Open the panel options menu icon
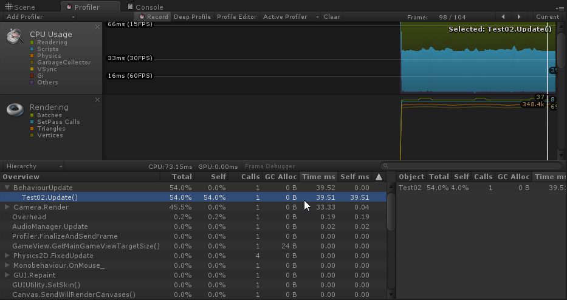567x300 pixels. click(559, 8)
